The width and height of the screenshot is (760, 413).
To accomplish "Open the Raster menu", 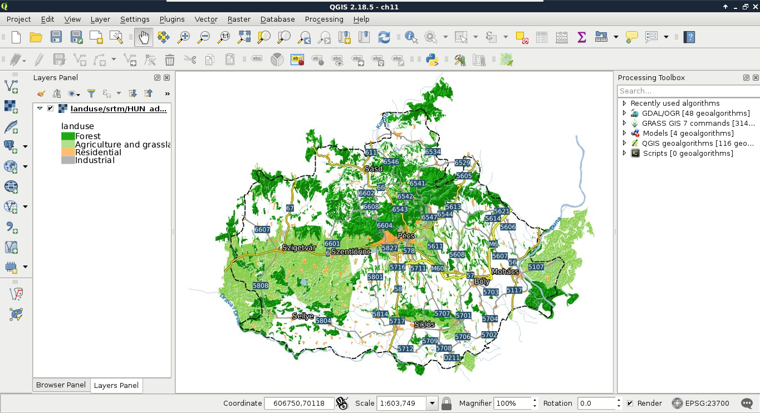I will click(238, 19).
